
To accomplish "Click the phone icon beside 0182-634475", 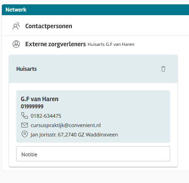I will [x=25, y=116].
